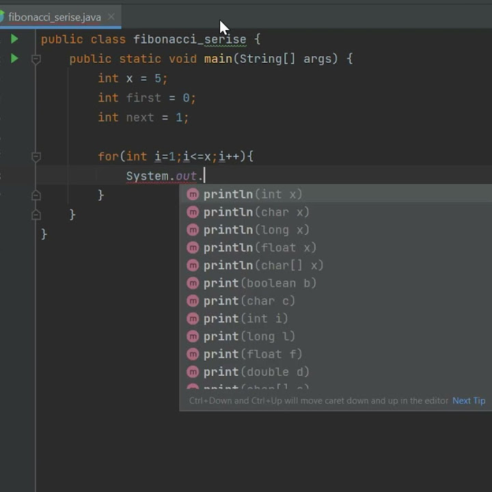Screen dimensions: 492x492
Task: Click the method icon beside print(long l)
Action: 193,336
